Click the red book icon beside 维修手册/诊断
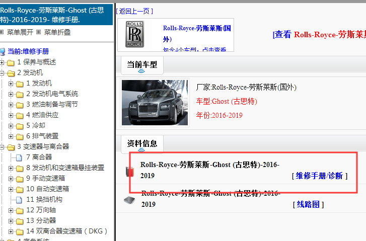 click(130, 172)
